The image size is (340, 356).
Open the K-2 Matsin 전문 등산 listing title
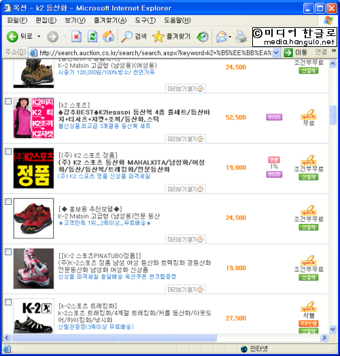[x=109, y=216]
